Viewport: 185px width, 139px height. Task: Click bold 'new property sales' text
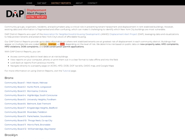click(x=150, y=44)
